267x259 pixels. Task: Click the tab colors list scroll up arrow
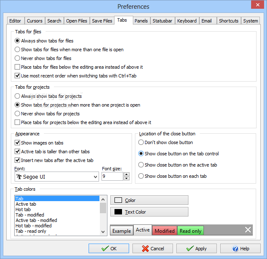point(103,199)
